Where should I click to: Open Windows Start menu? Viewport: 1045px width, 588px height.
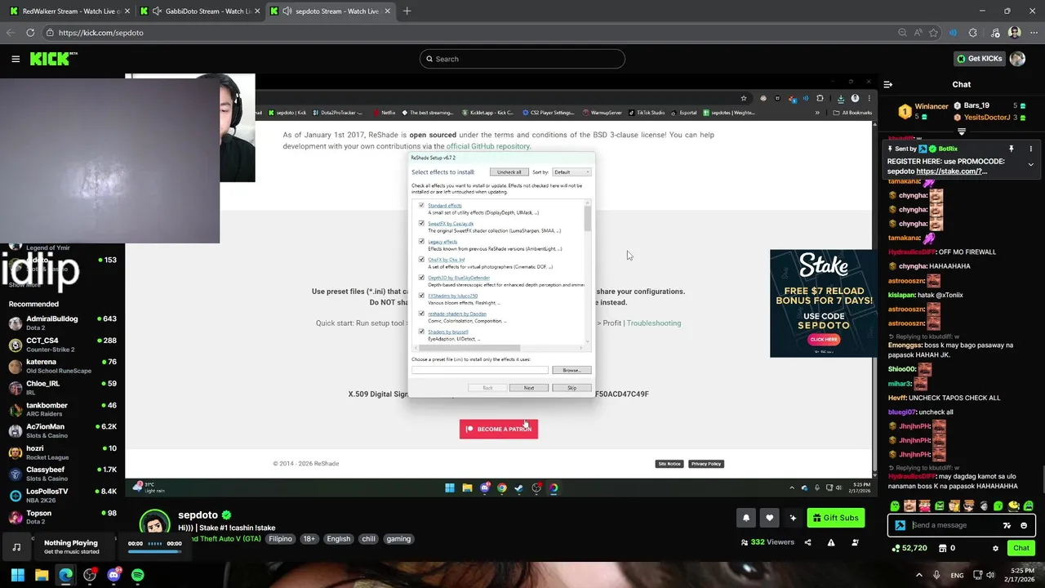click(x=17, y=575)
